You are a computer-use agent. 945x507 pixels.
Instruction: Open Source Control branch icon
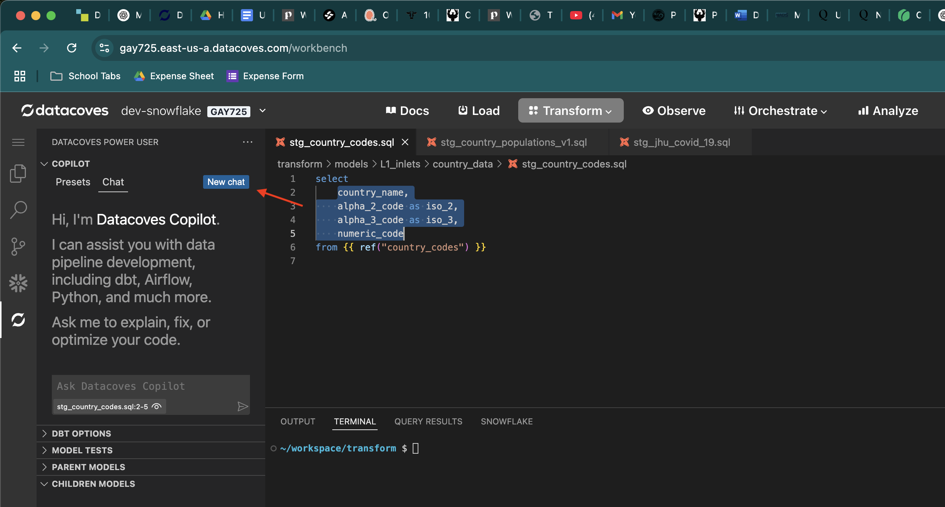pyautogui.click(x=18, y=247)
